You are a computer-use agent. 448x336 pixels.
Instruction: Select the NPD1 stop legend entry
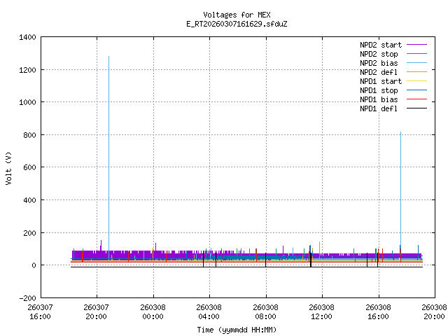[x=379, y=90]
